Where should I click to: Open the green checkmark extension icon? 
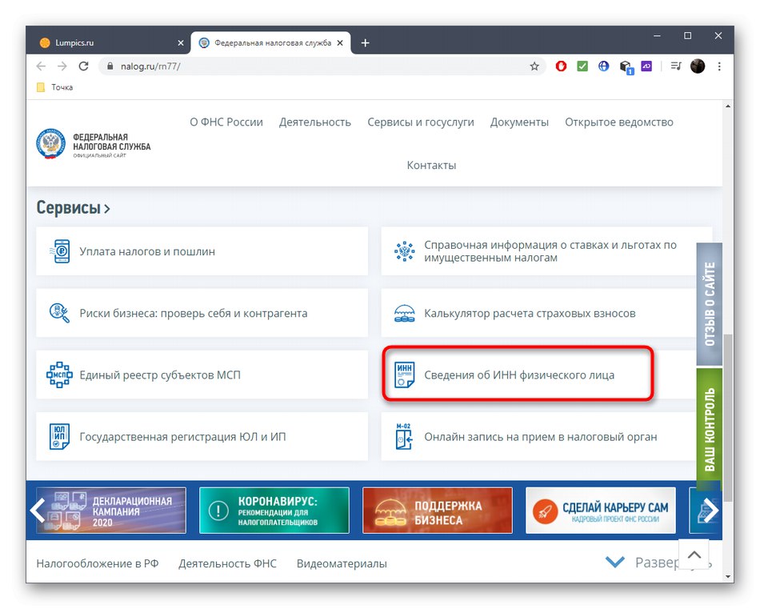pyautogui.click(x=582, y=66)
